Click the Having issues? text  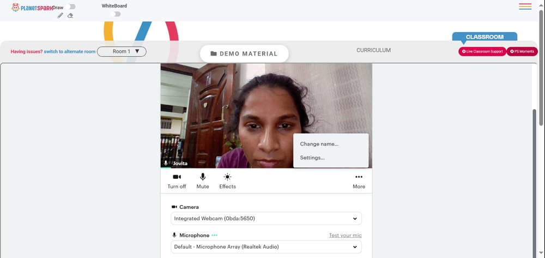[26, 51]
